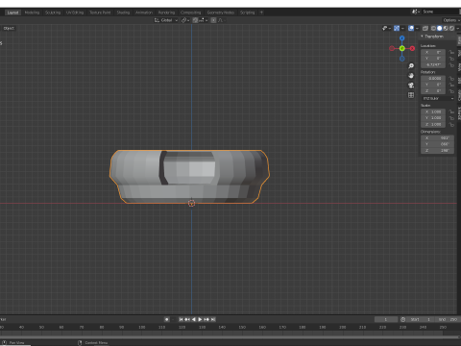The width and height of the screenshot is (461, 346).
Task: Jump to the timeline end frame
Action: coord(213,319)
